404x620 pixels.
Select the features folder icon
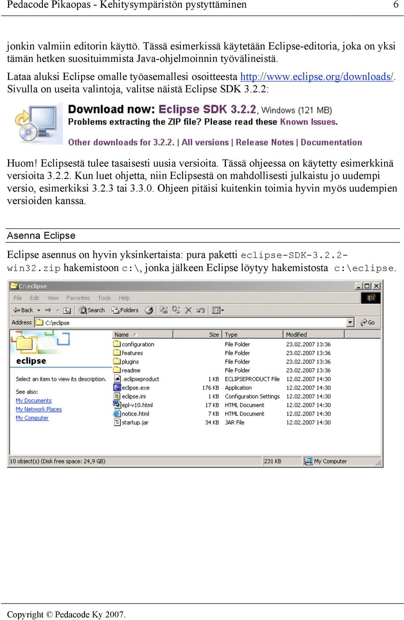coord(117,353)
